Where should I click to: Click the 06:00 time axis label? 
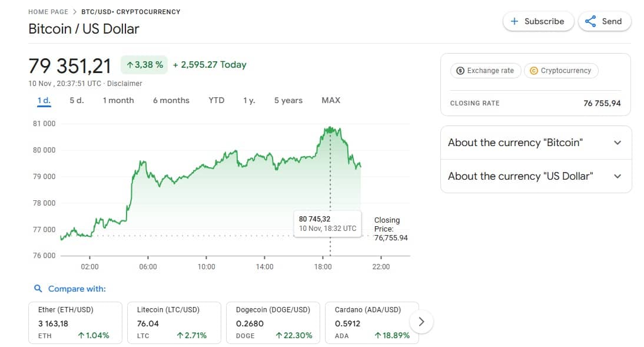(148, 267)
